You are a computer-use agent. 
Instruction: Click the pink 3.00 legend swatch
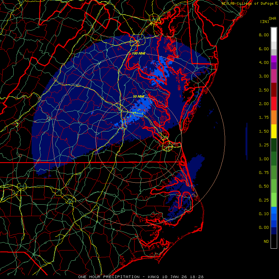[x=274, y=76]
